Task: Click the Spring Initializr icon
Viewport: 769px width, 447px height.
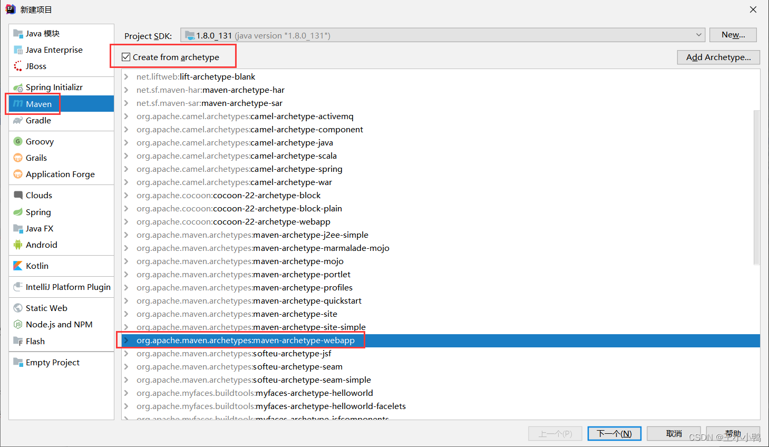Action: tap(18, 87)
